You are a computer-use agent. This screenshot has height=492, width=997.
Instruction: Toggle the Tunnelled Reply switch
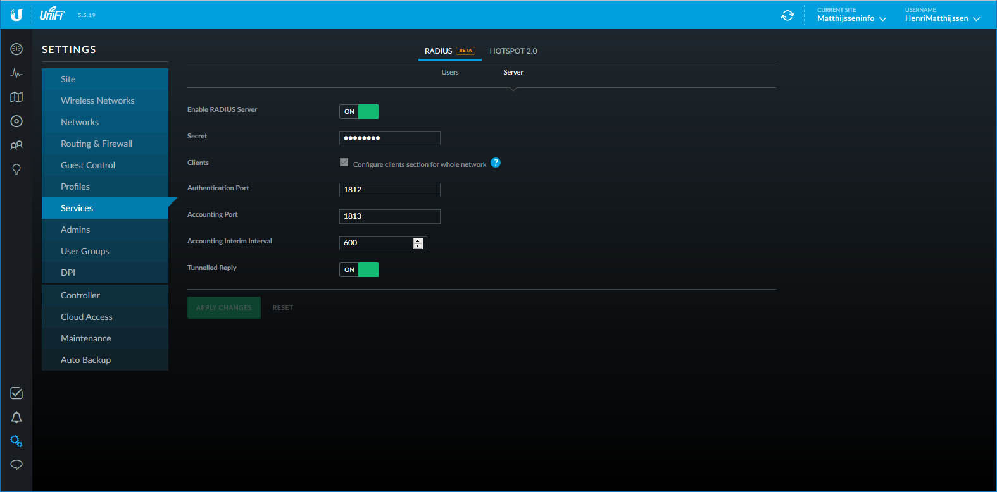point(359,270)
